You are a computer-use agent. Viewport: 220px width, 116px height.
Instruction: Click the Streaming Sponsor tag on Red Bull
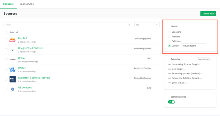(143, 39)
